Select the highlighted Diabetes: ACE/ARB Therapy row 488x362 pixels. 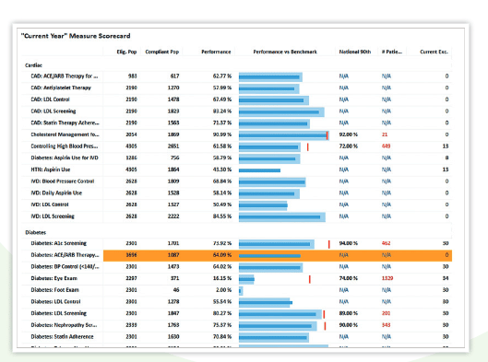point(236,255)
